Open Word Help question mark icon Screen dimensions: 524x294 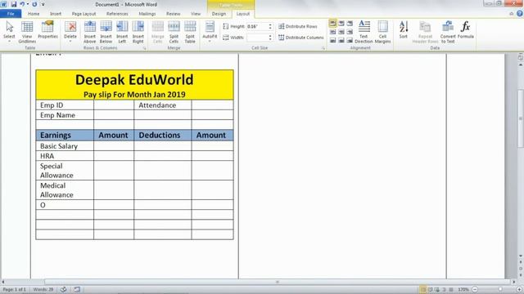(520, 14)
